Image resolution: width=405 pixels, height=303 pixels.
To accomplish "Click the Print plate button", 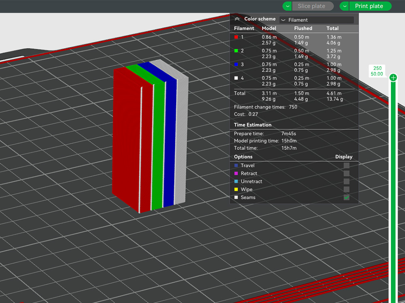I will click(x=370, y=6).
